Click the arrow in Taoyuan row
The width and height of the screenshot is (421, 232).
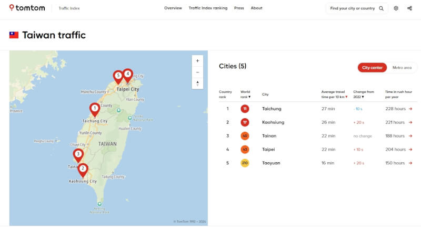point(410,163)
